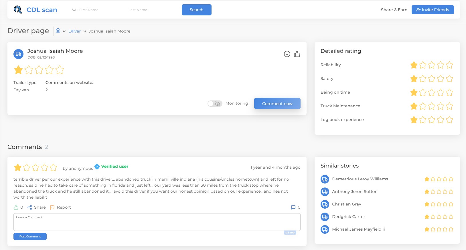
Task: Toggle the Monitoring switch on
Action: tap(215, 104)
